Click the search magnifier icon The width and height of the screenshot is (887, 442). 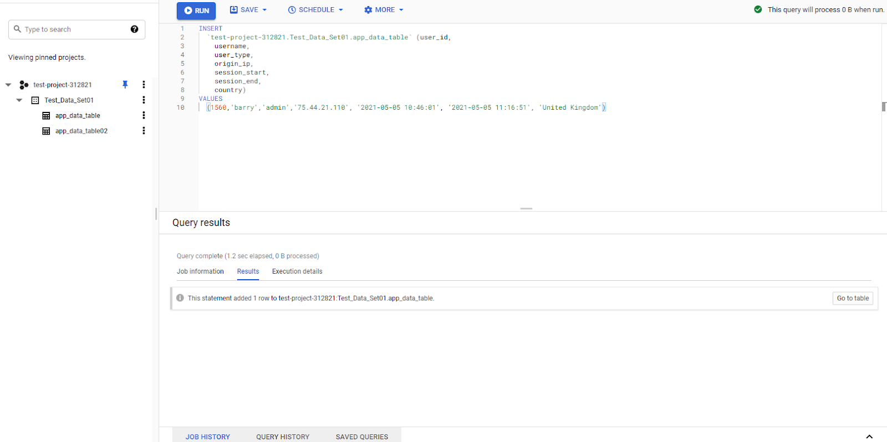[x=17, y=29]
